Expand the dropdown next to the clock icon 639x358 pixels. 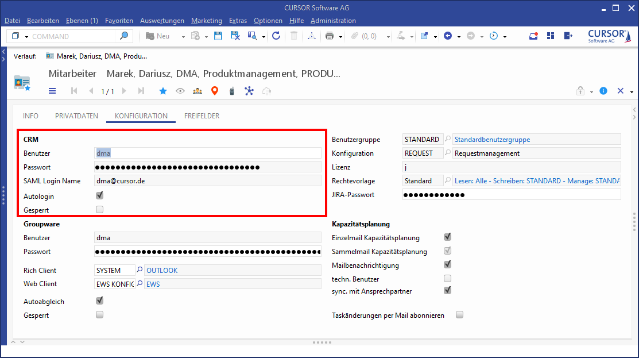[505, 37]
